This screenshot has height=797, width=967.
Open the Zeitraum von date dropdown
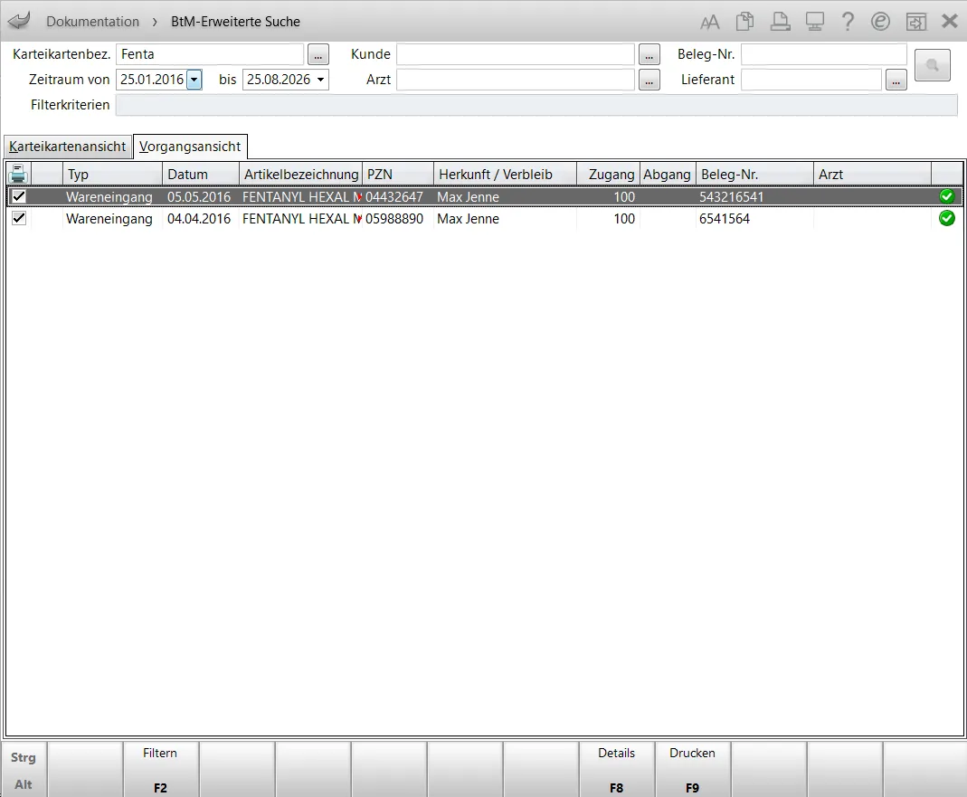click(x=194, y=80)
